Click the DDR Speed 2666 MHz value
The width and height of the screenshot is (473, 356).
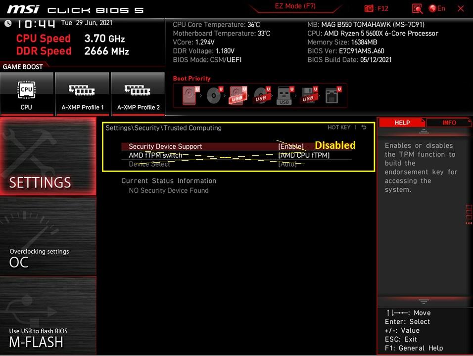coord(106,51)
